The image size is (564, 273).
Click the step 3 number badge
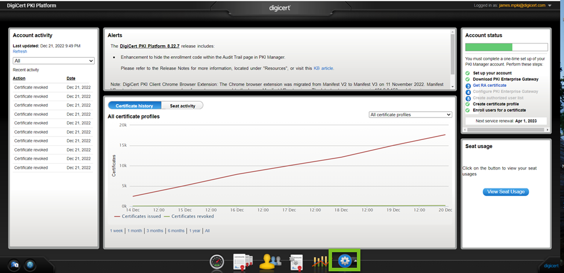point(468,86)
